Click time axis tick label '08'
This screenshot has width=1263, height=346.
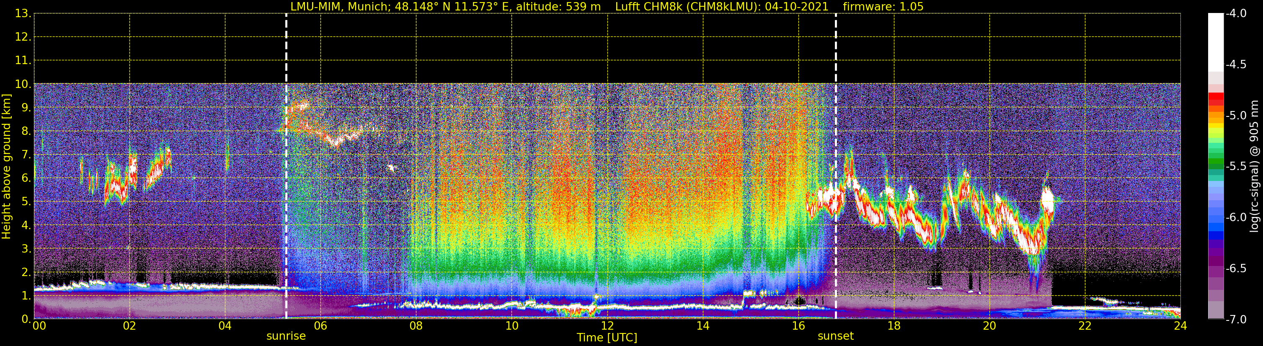[x=416, y=326]
